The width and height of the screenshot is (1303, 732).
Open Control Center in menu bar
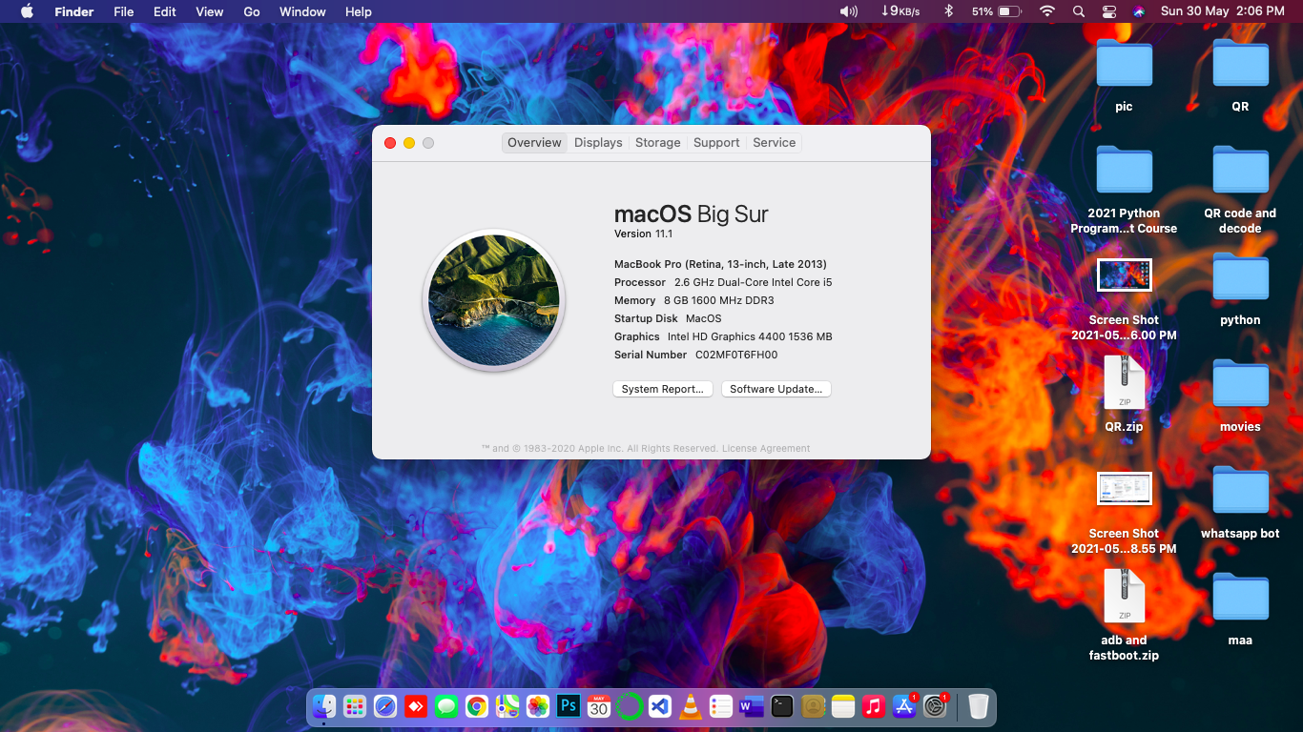click(1108, 11)
